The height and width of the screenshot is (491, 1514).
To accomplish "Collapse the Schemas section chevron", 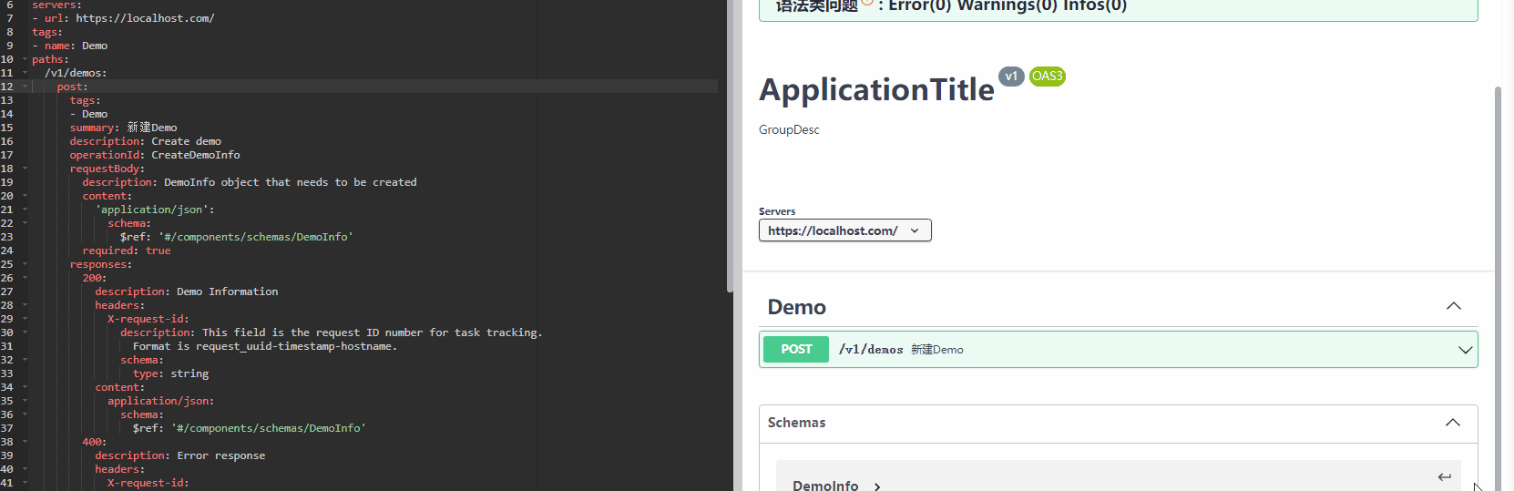I will tap(1453, 423).
